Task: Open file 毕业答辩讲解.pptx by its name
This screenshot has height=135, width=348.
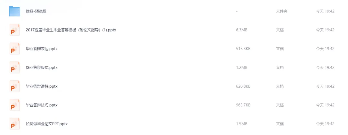Action: [42, 86]
